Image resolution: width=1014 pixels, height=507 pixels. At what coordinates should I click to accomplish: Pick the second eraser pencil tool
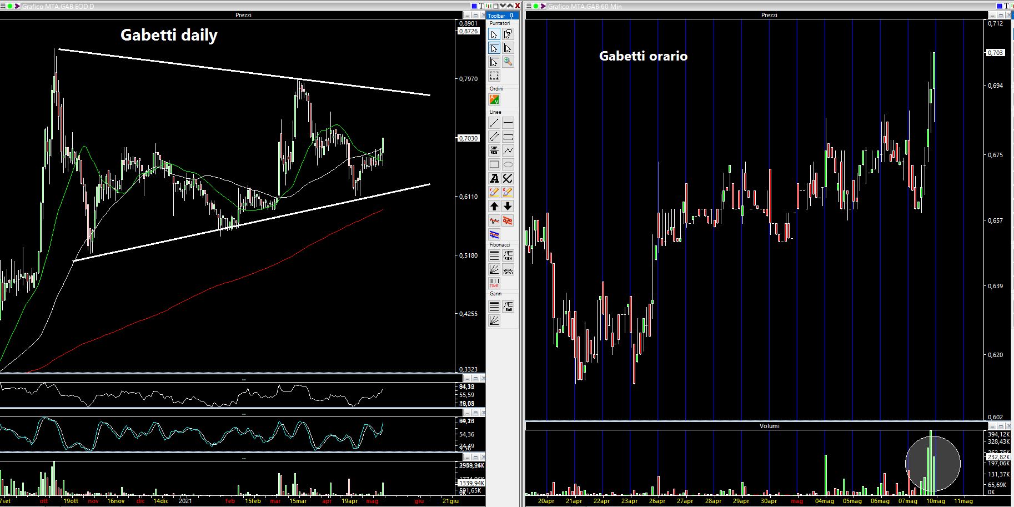click(x=508, y=192)
